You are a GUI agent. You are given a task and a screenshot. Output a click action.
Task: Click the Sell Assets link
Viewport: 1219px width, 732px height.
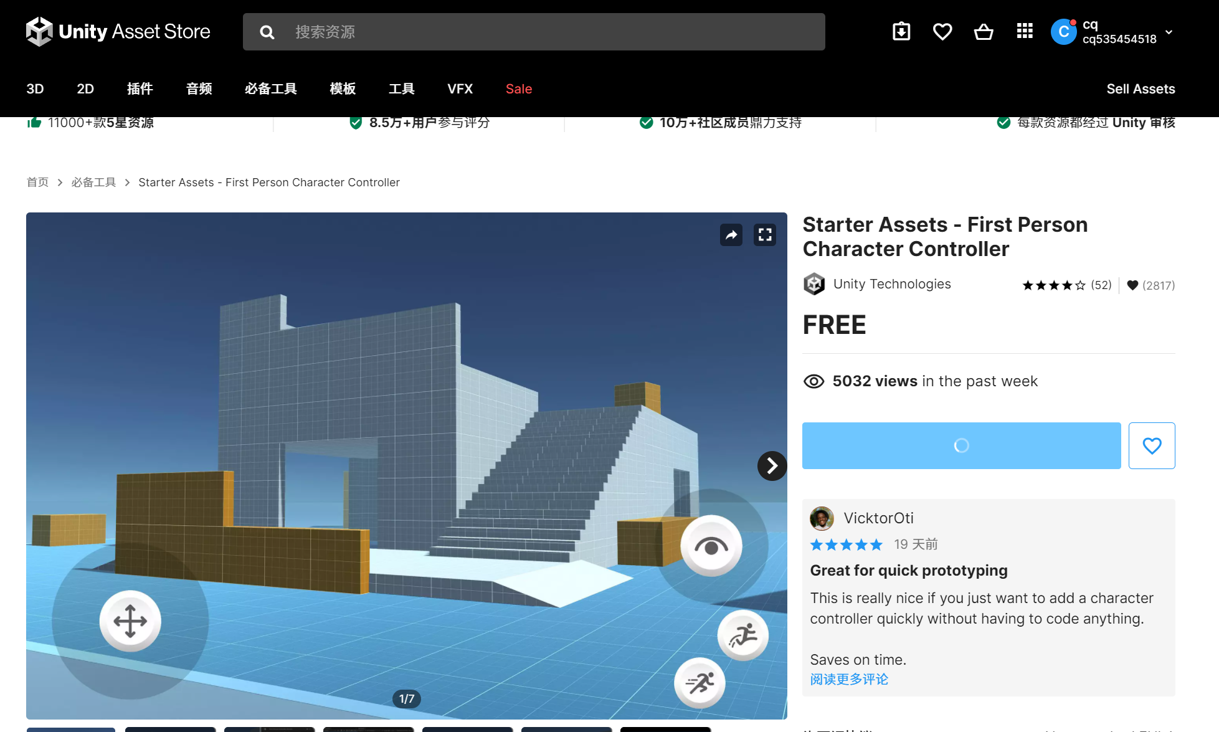[x=1141, y=88]
